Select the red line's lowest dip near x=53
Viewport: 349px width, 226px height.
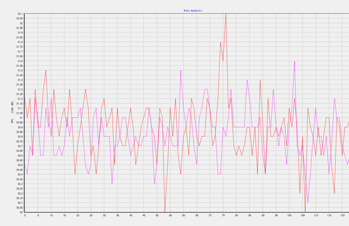[165, 211]
